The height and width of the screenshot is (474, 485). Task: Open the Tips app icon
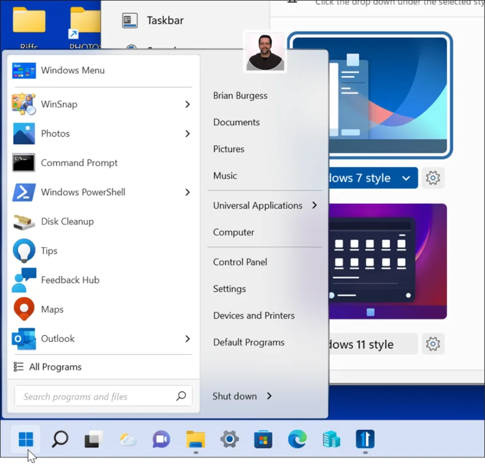24,250
